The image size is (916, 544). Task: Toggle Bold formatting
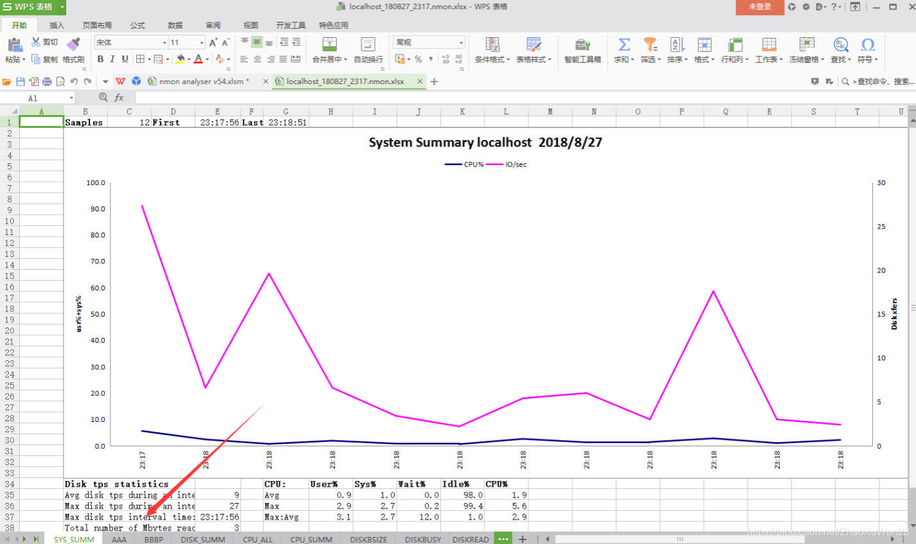100,59
